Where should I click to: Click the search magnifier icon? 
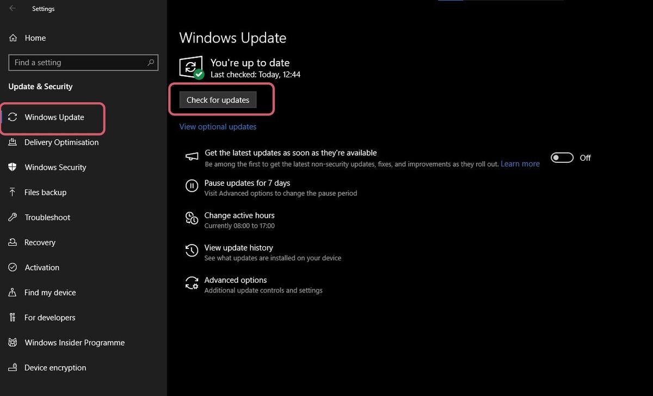coord(151,63)
